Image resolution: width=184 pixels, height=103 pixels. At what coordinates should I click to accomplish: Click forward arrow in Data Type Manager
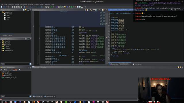click(x=5, y=70)
